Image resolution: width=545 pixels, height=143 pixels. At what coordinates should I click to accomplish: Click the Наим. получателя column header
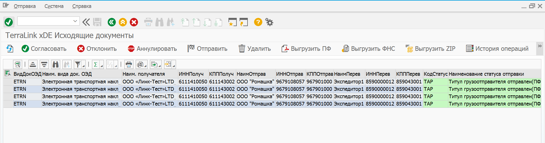pos(144,74)
